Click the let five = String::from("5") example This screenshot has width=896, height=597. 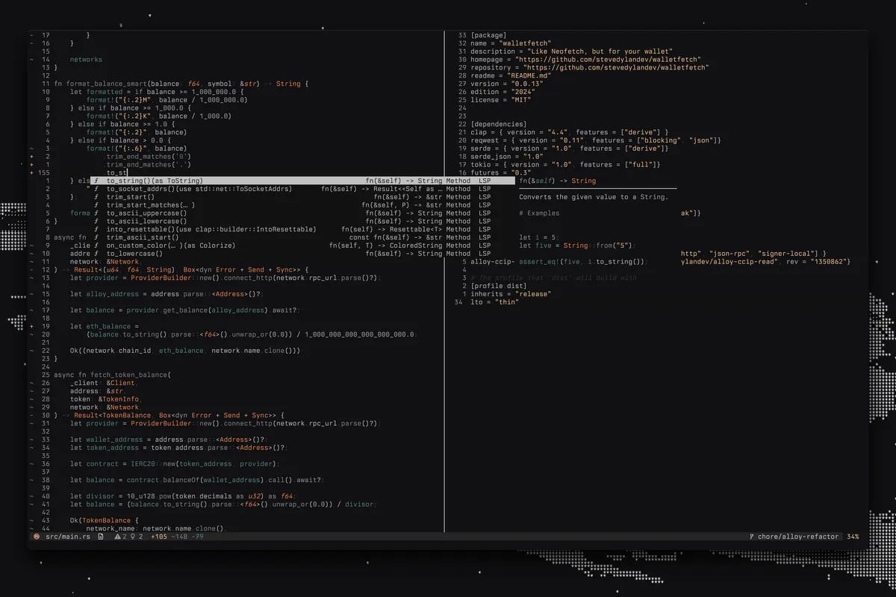pyautogui.click(x=578, y=246)
